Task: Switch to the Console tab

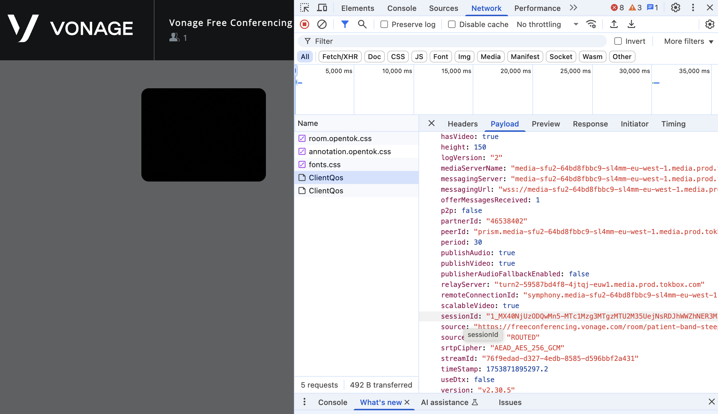Action: (x=402, y=8)
